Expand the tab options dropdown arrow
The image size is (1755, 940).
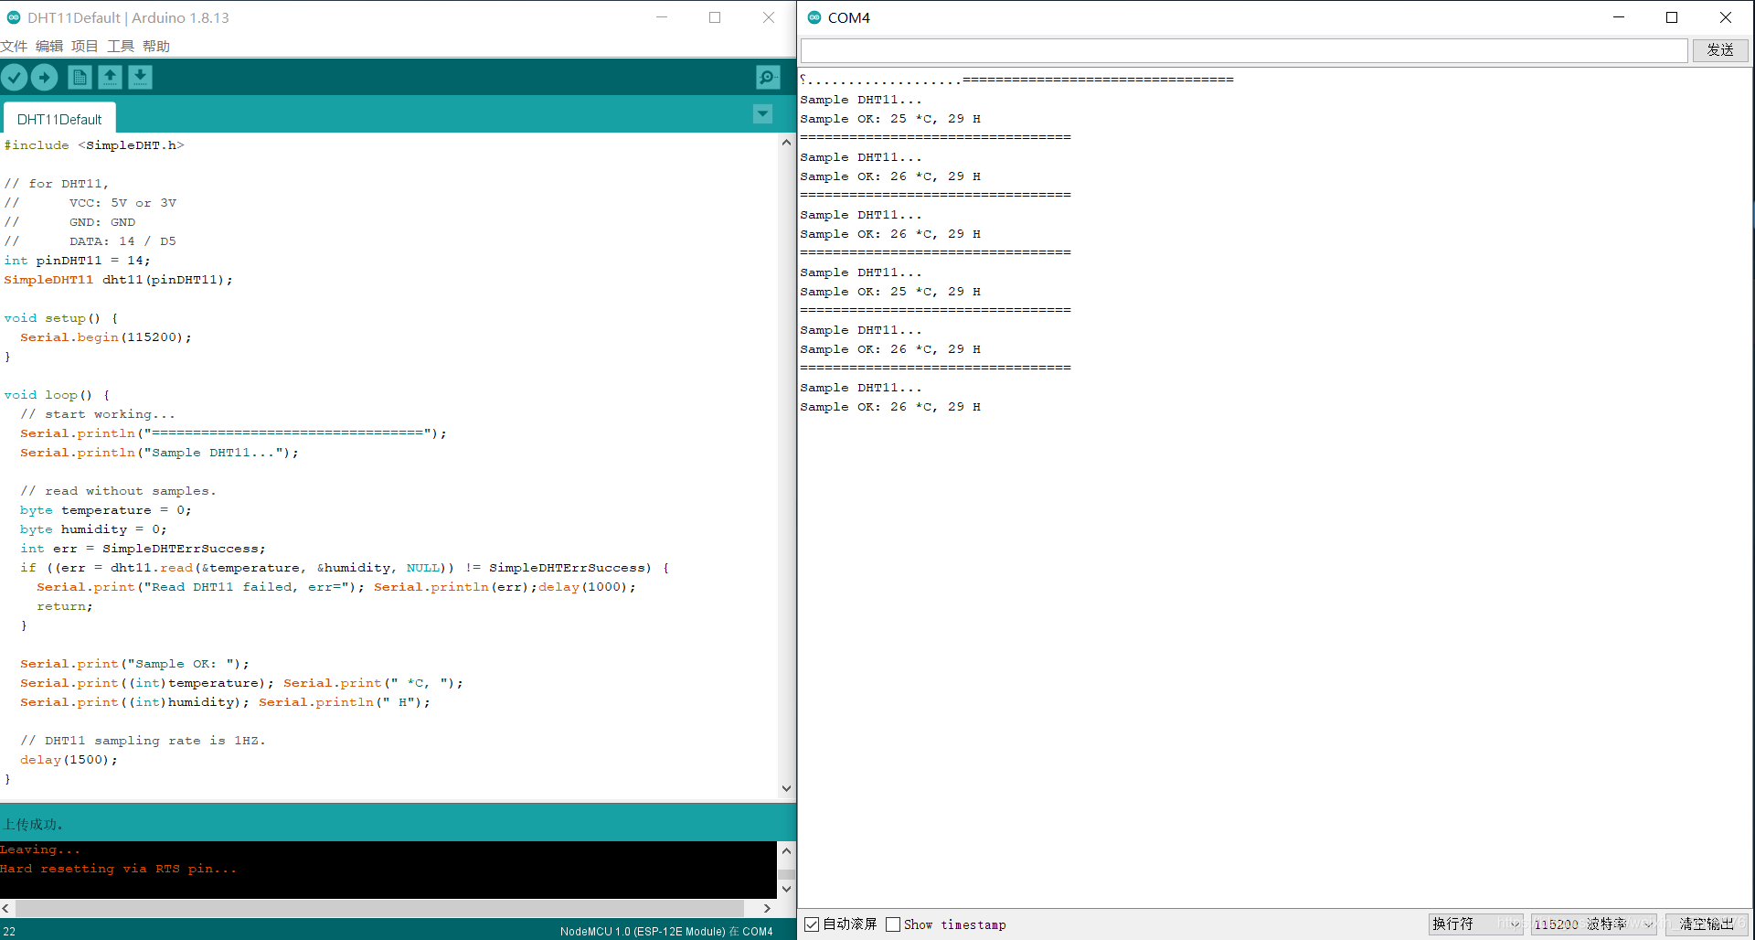(762, 114)
